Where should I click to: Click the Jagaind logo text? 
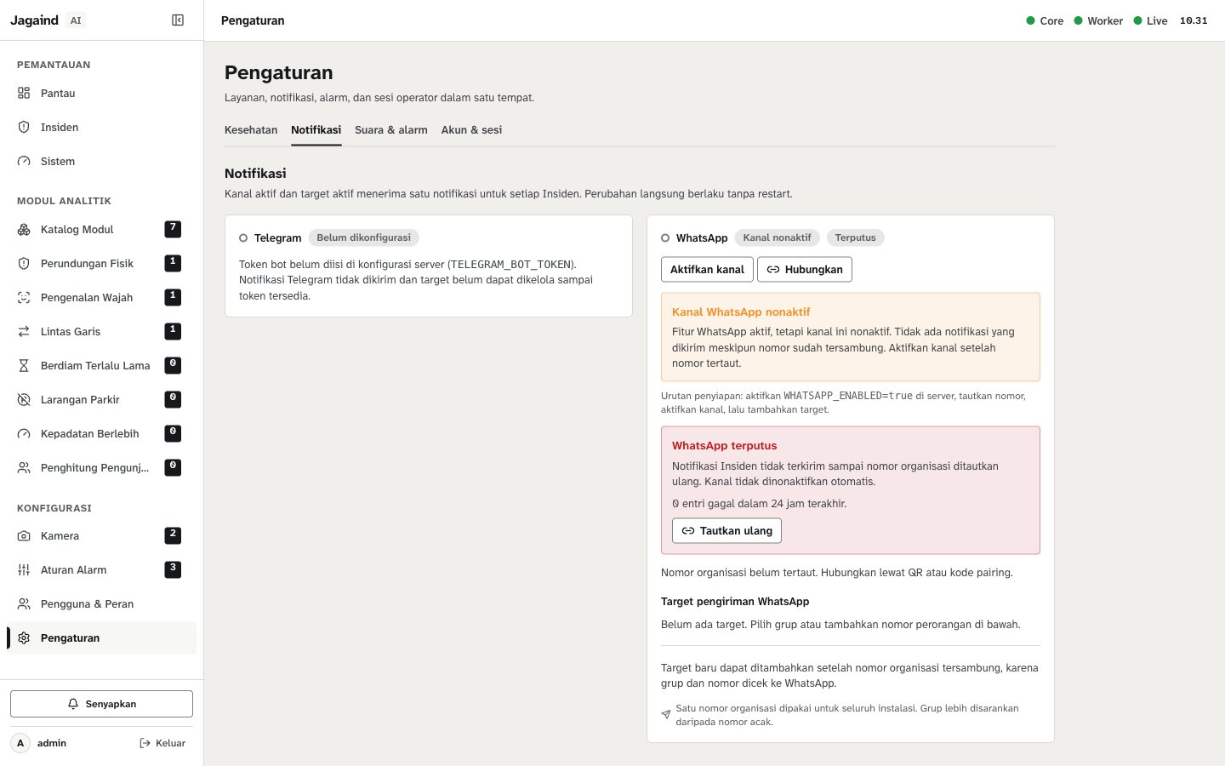tap(34, 20)
